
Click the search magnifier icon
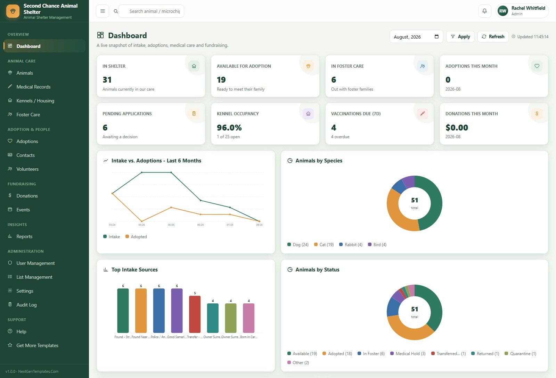pyautogui.click(x=116, y=11)
